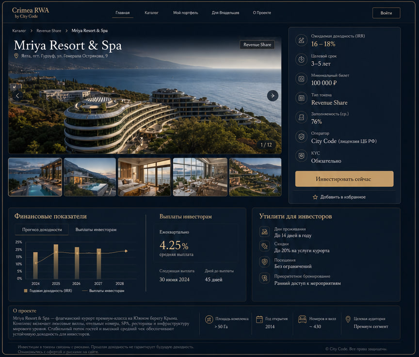Click the location pin icon near address
The height and width of the screenshot is (357, 419).
(x=16, y=56)
